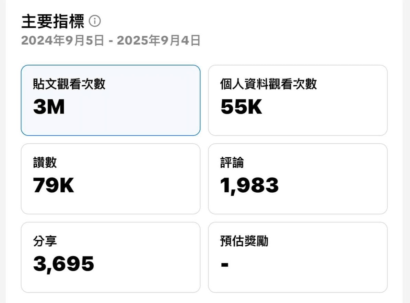Click the 3,695 shares value
Image resolution: width=410 pixels, height=303 pixels.
coord(63,264)
